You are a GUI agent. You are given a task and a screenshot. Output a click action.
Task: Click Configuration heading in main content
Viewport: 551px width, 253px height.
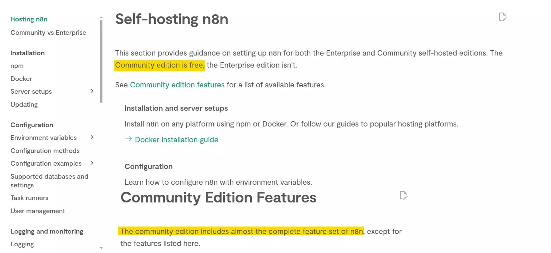[x=149, y=166]
